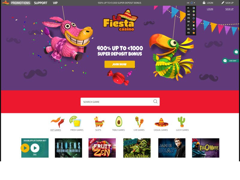Open Live Games maracas category
Viewport: 240px width, 180px height.
[x=139, y=122]
